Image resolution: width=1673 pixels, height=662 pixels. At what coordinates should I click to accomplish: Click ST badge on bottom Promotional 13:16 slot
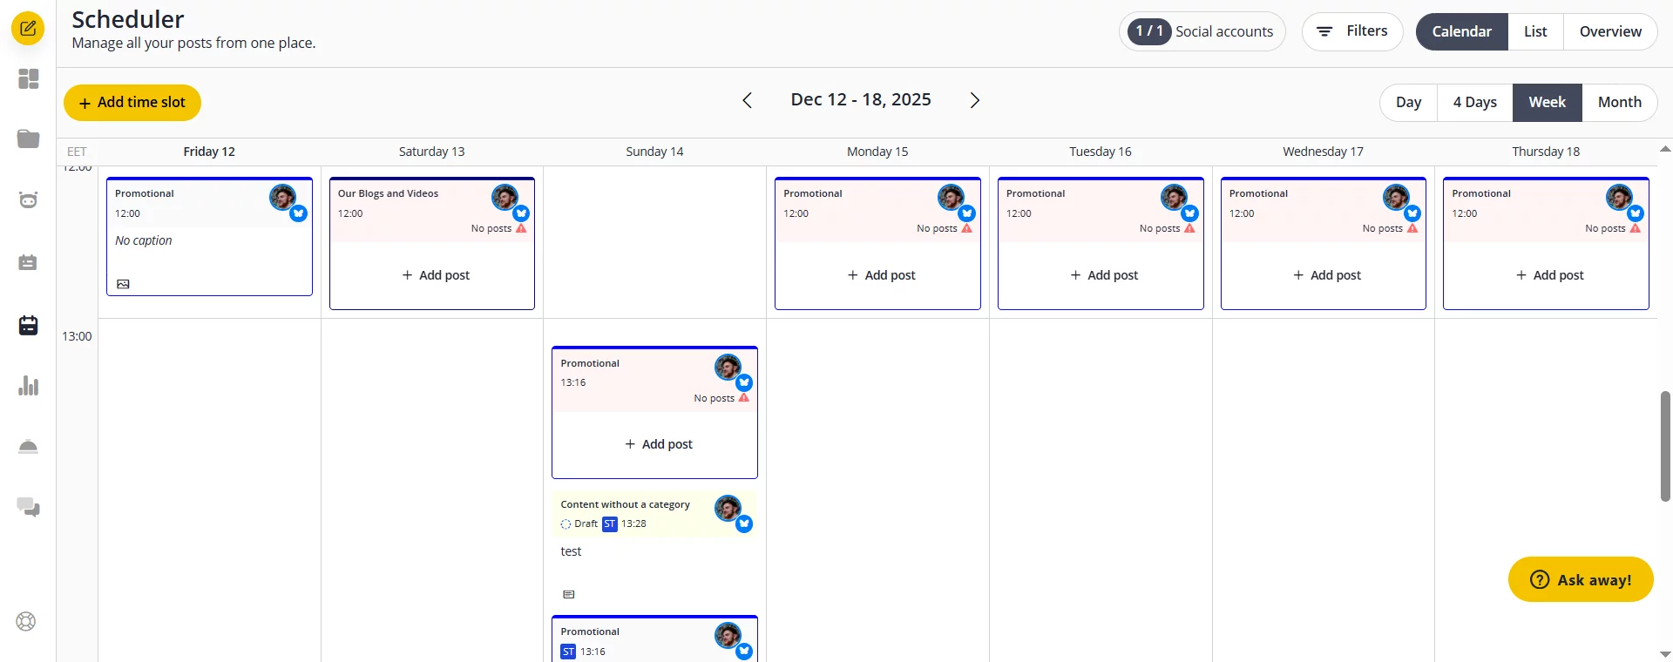point(568,652)
